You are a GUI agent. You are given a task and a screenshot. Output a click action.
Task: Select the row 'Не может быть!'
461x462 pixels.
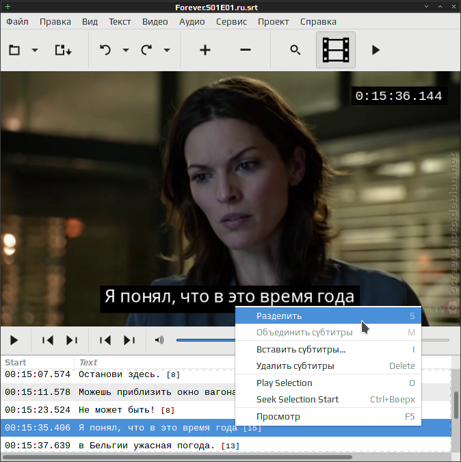point(226,410)
